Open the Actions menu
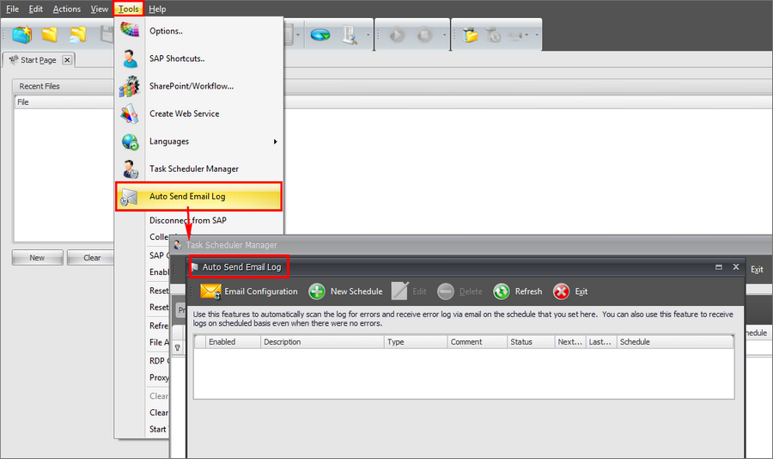773x459 pixels. 66,9
